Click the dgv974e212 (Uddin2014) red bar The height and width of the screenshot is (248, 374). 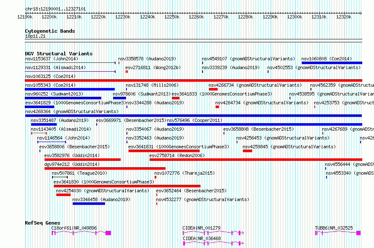(x=105, y=168)
